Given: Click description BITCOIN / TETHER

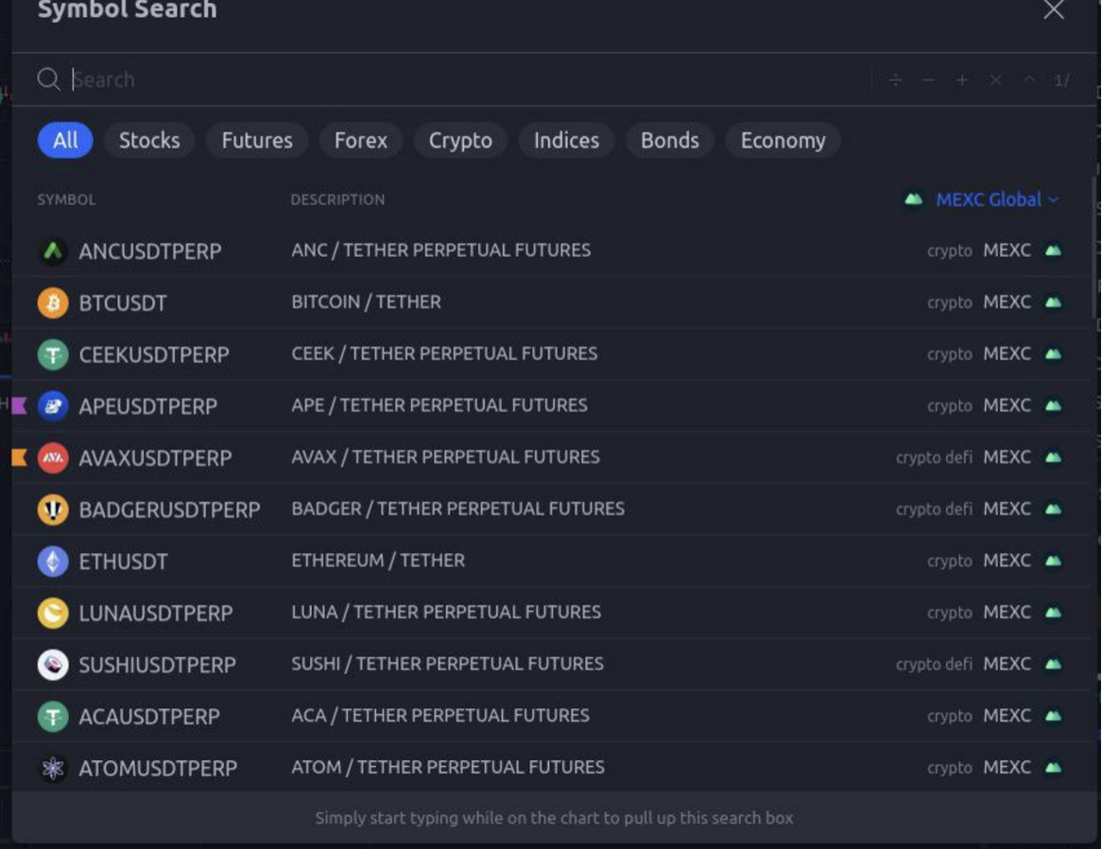Looking at the screenshot, I should point(366,303).
